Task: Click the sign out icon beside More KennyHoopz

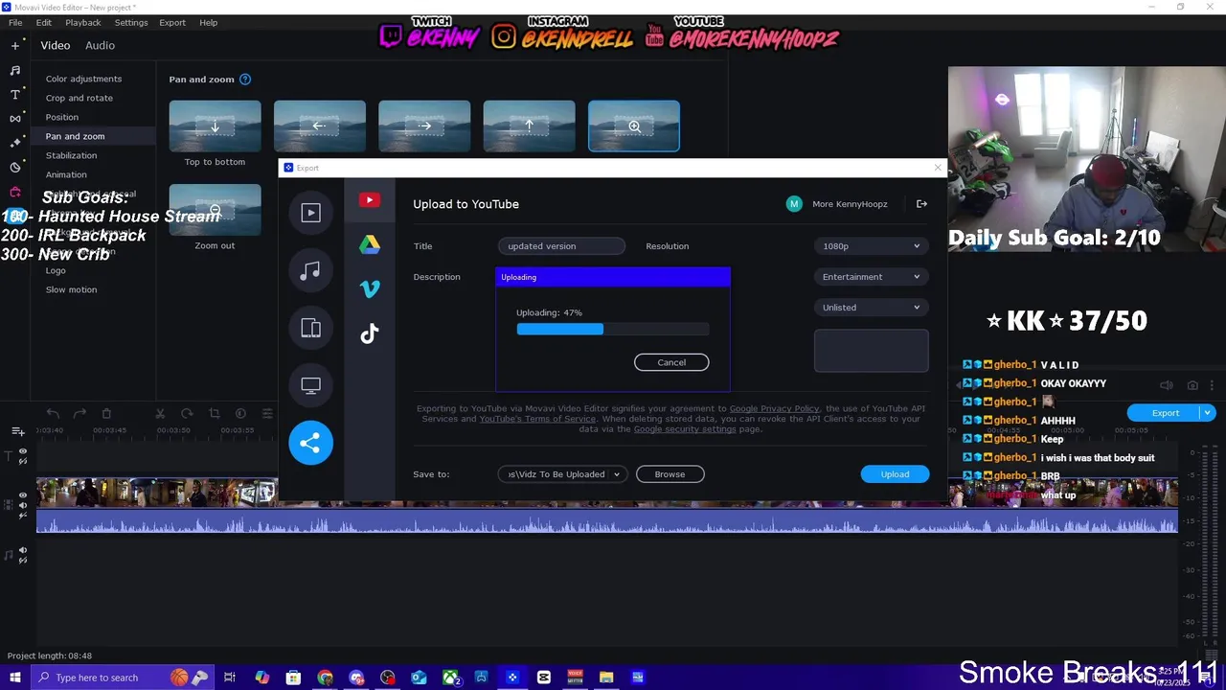Action: (921, 204)
